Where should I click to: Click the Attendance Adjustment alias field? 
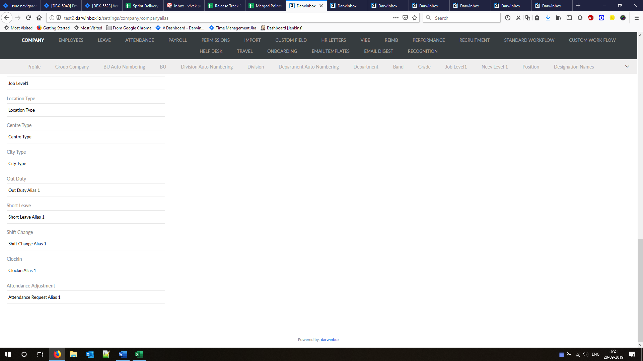click(86, 297)
